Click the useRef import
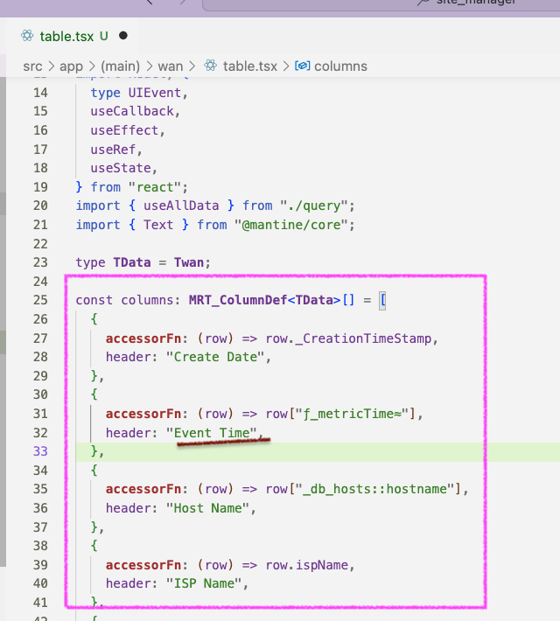 (x=113, y=150)
